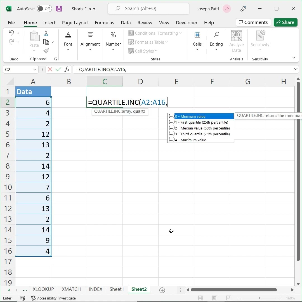Open the Name Box dropdown
This screenshot has width=302, height=302.
(x=35, y=69)
